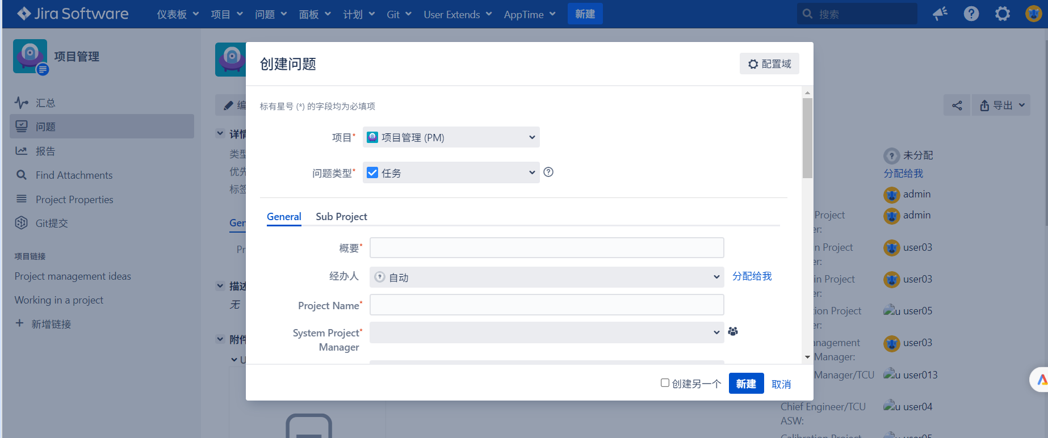This screenshot has height=438, width=1048.
Task: Click the 新建 button in top navigation
Action: click(585, 14)
